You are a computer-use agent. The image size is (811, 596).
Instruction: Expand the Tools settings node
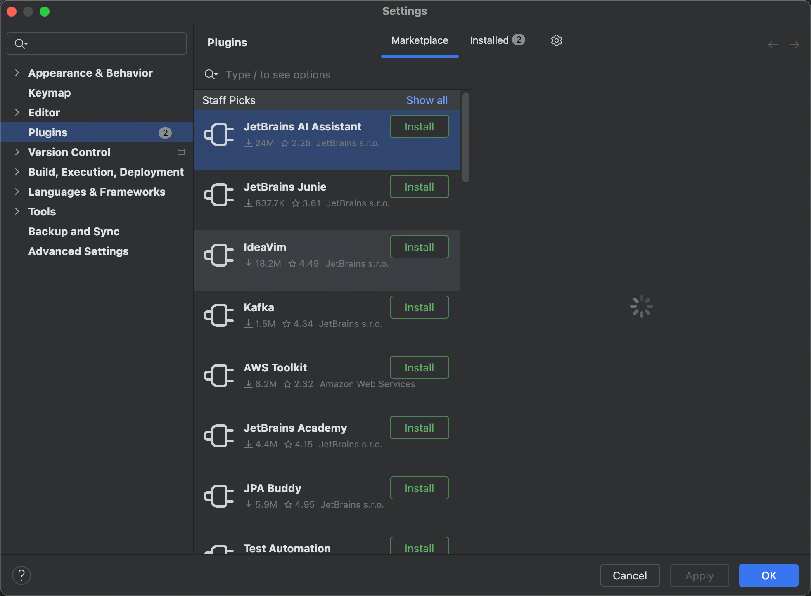tap(17, 211)
